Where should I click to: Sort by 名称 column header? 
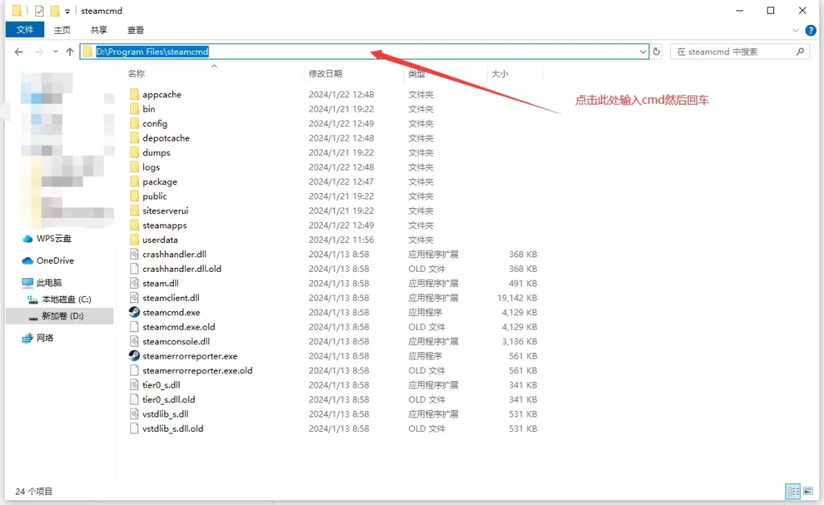click(x=136, y=74)
